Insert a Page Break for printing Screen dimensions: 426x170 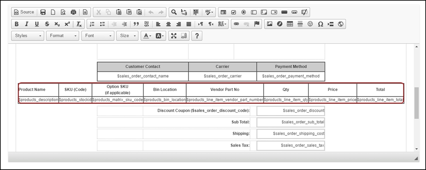point(331,24)
